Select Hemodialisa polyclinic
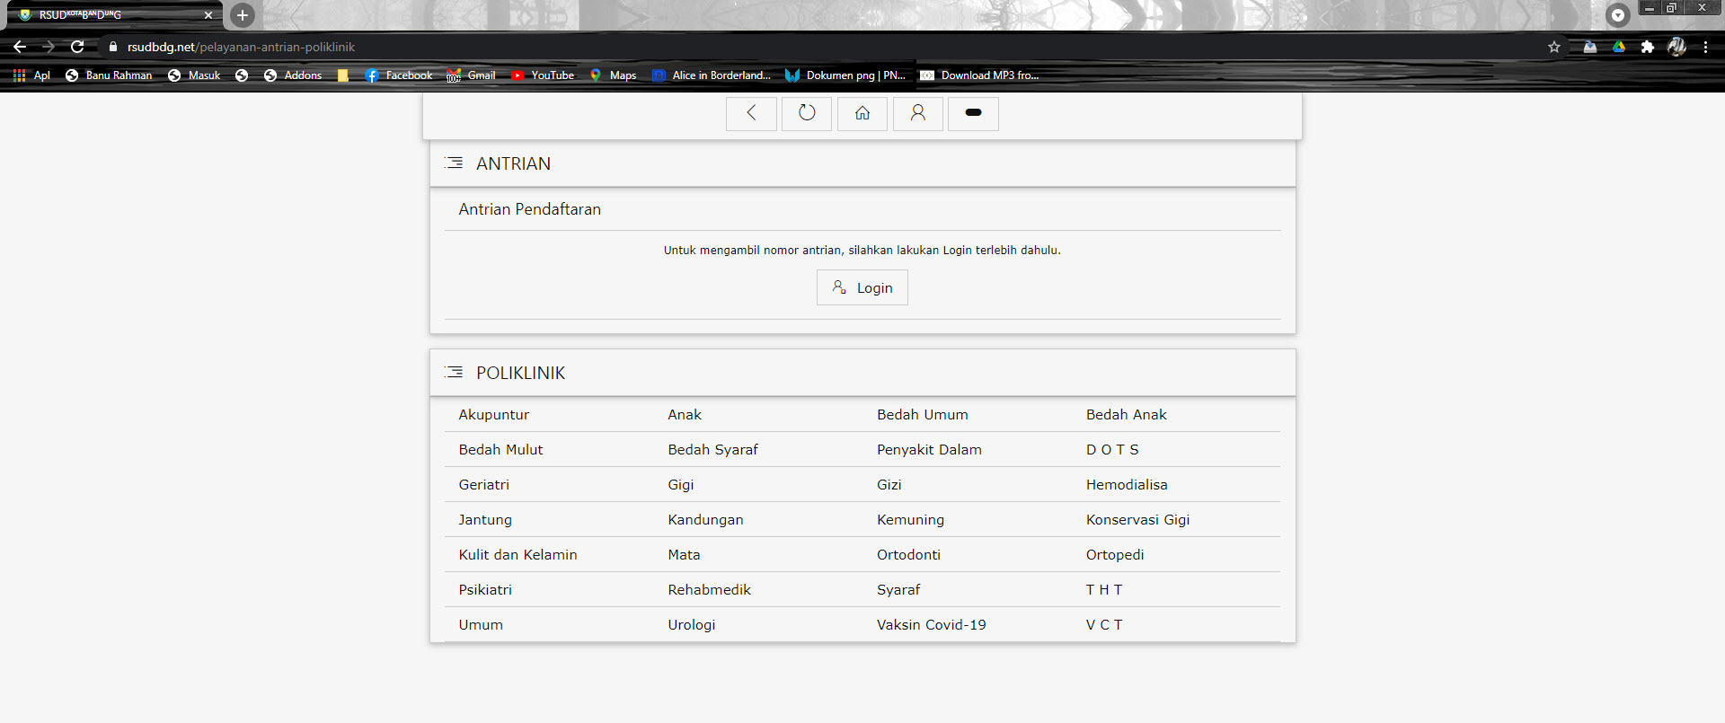 (x=1127, y=485)
